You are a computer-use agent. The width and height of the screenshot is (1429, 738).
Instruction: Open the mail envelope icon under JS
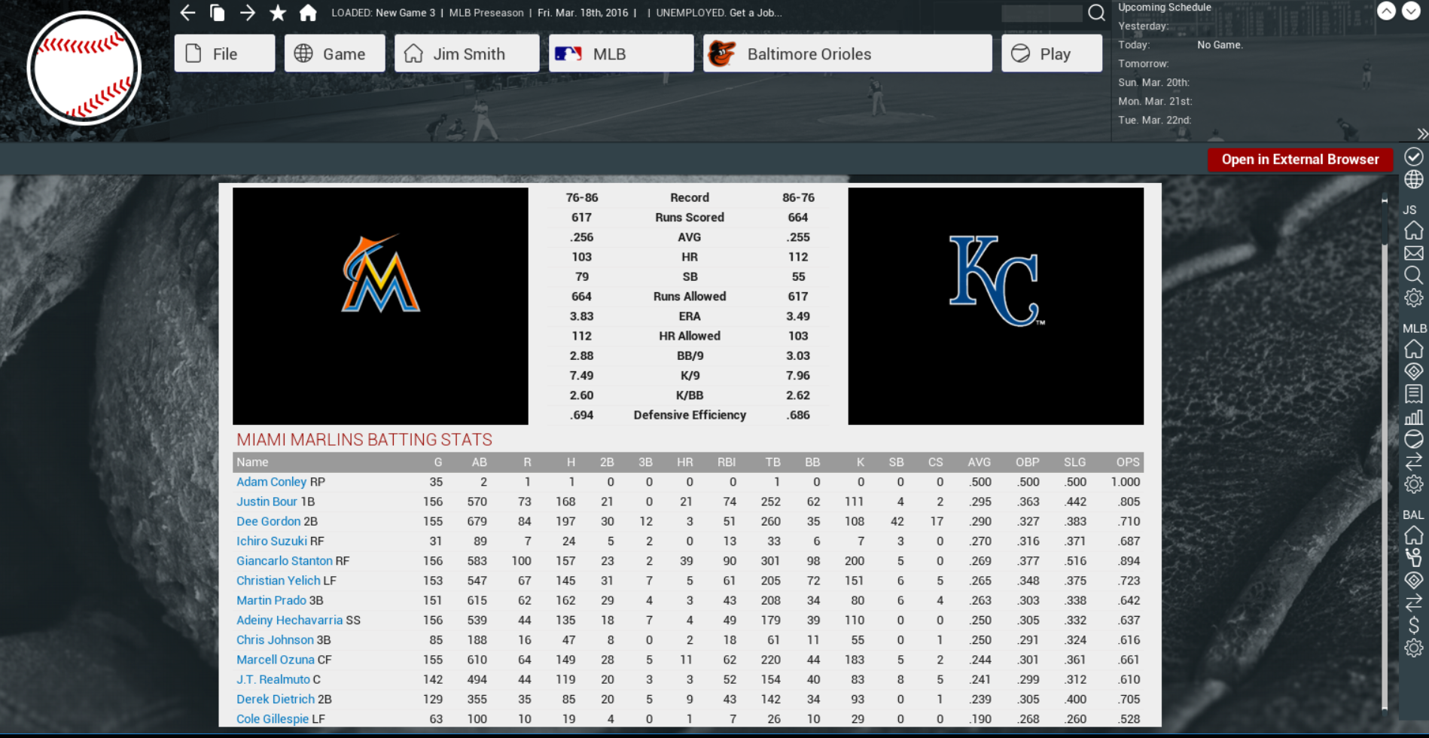tap(1413, 253)
